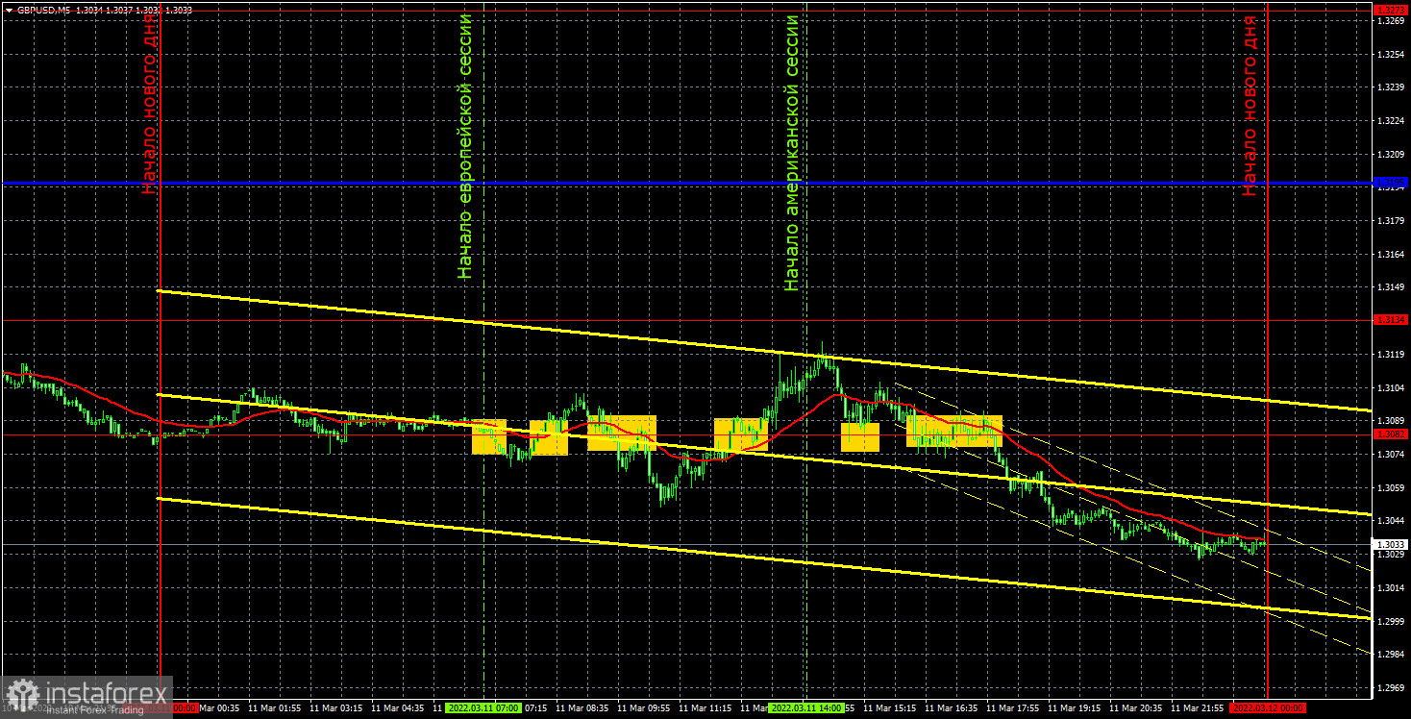Image resolution: width=1411 pixels, height=719 pixels.
Task: Click time axis label 11 Mar 21:55
Action: pos(1198,707)
